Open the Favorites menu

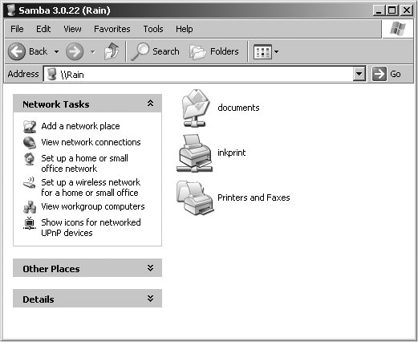click(112, 29)
